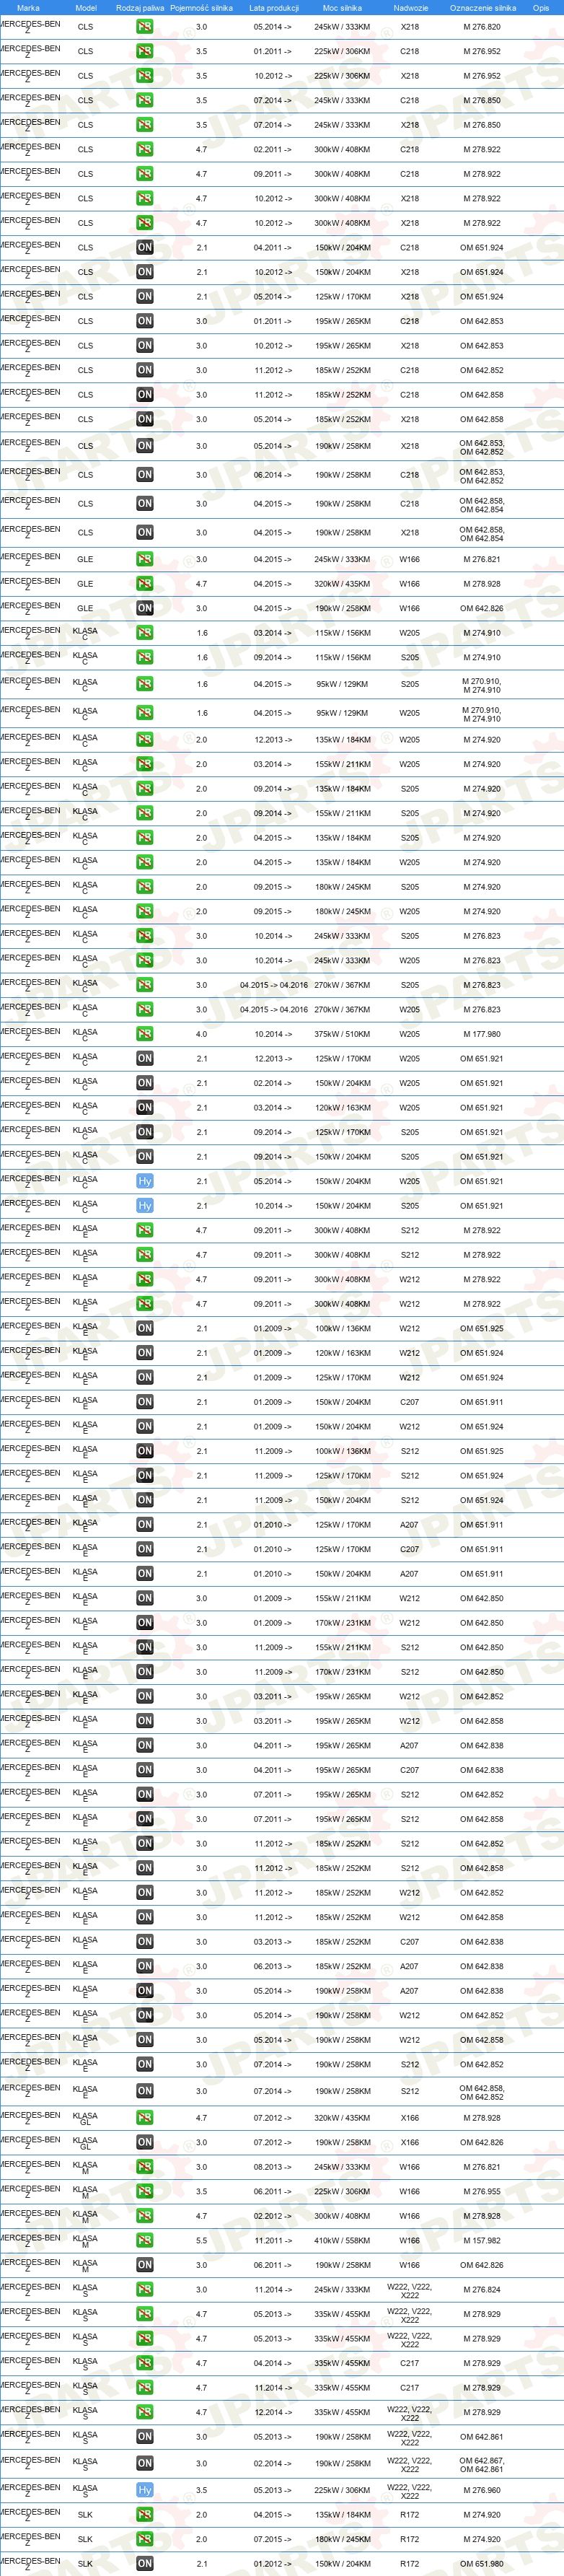The width and height of the screenshot is (564, 2576).
Task: Click the Marka column header
Action: [x=28, y=8]
